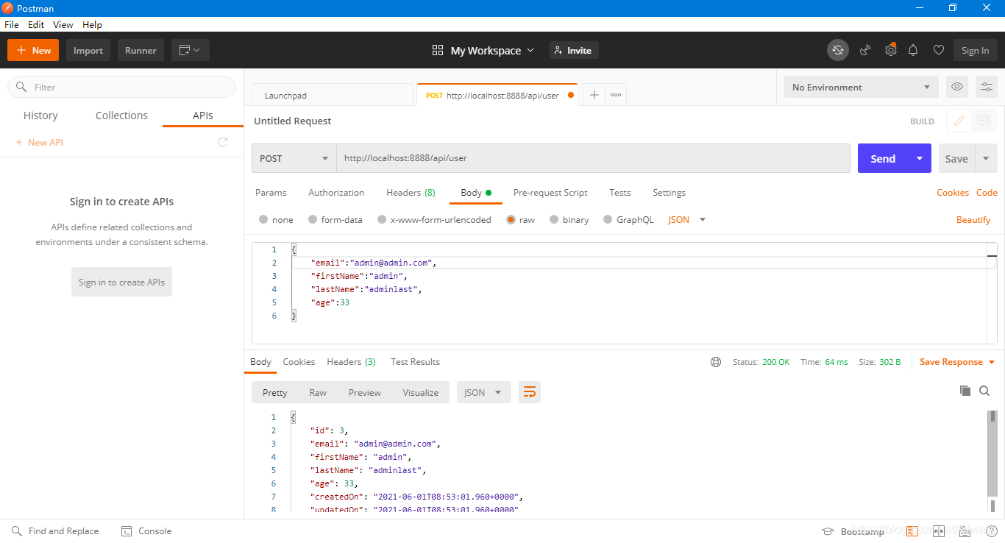Screen dimensions: 1005x543
Task: Open the settings gear icon
Action: point(890,50)
